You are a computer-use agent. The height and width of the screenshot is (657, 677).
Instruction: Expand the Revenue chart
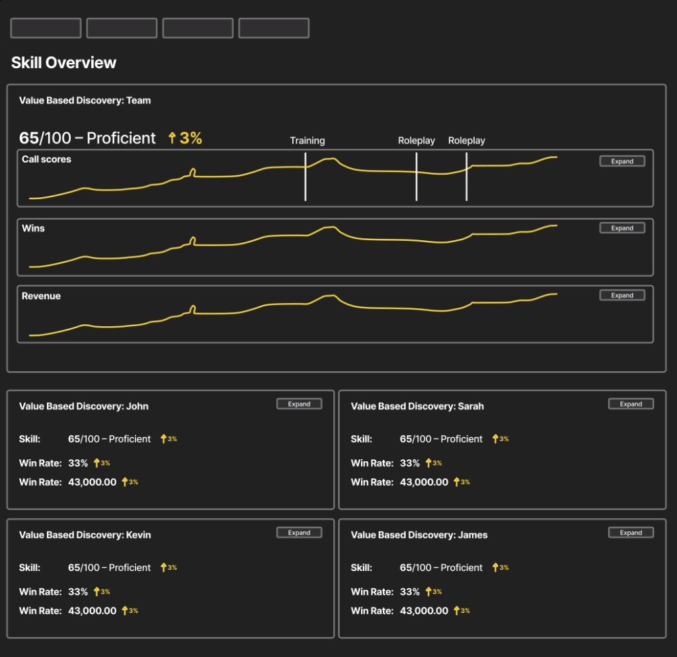tap(622, 296)
